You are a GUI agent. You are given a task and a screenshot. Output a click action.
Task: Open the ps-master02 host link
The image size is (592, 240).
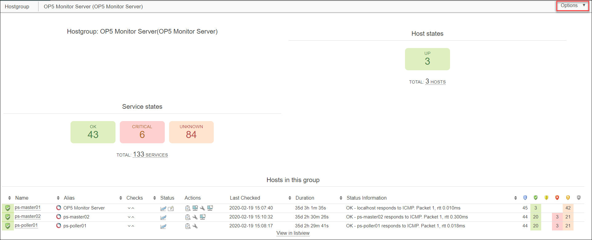28,217
